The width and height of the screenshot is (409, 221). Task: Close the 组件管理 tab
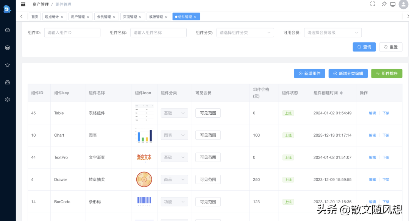tap(195, 17)
